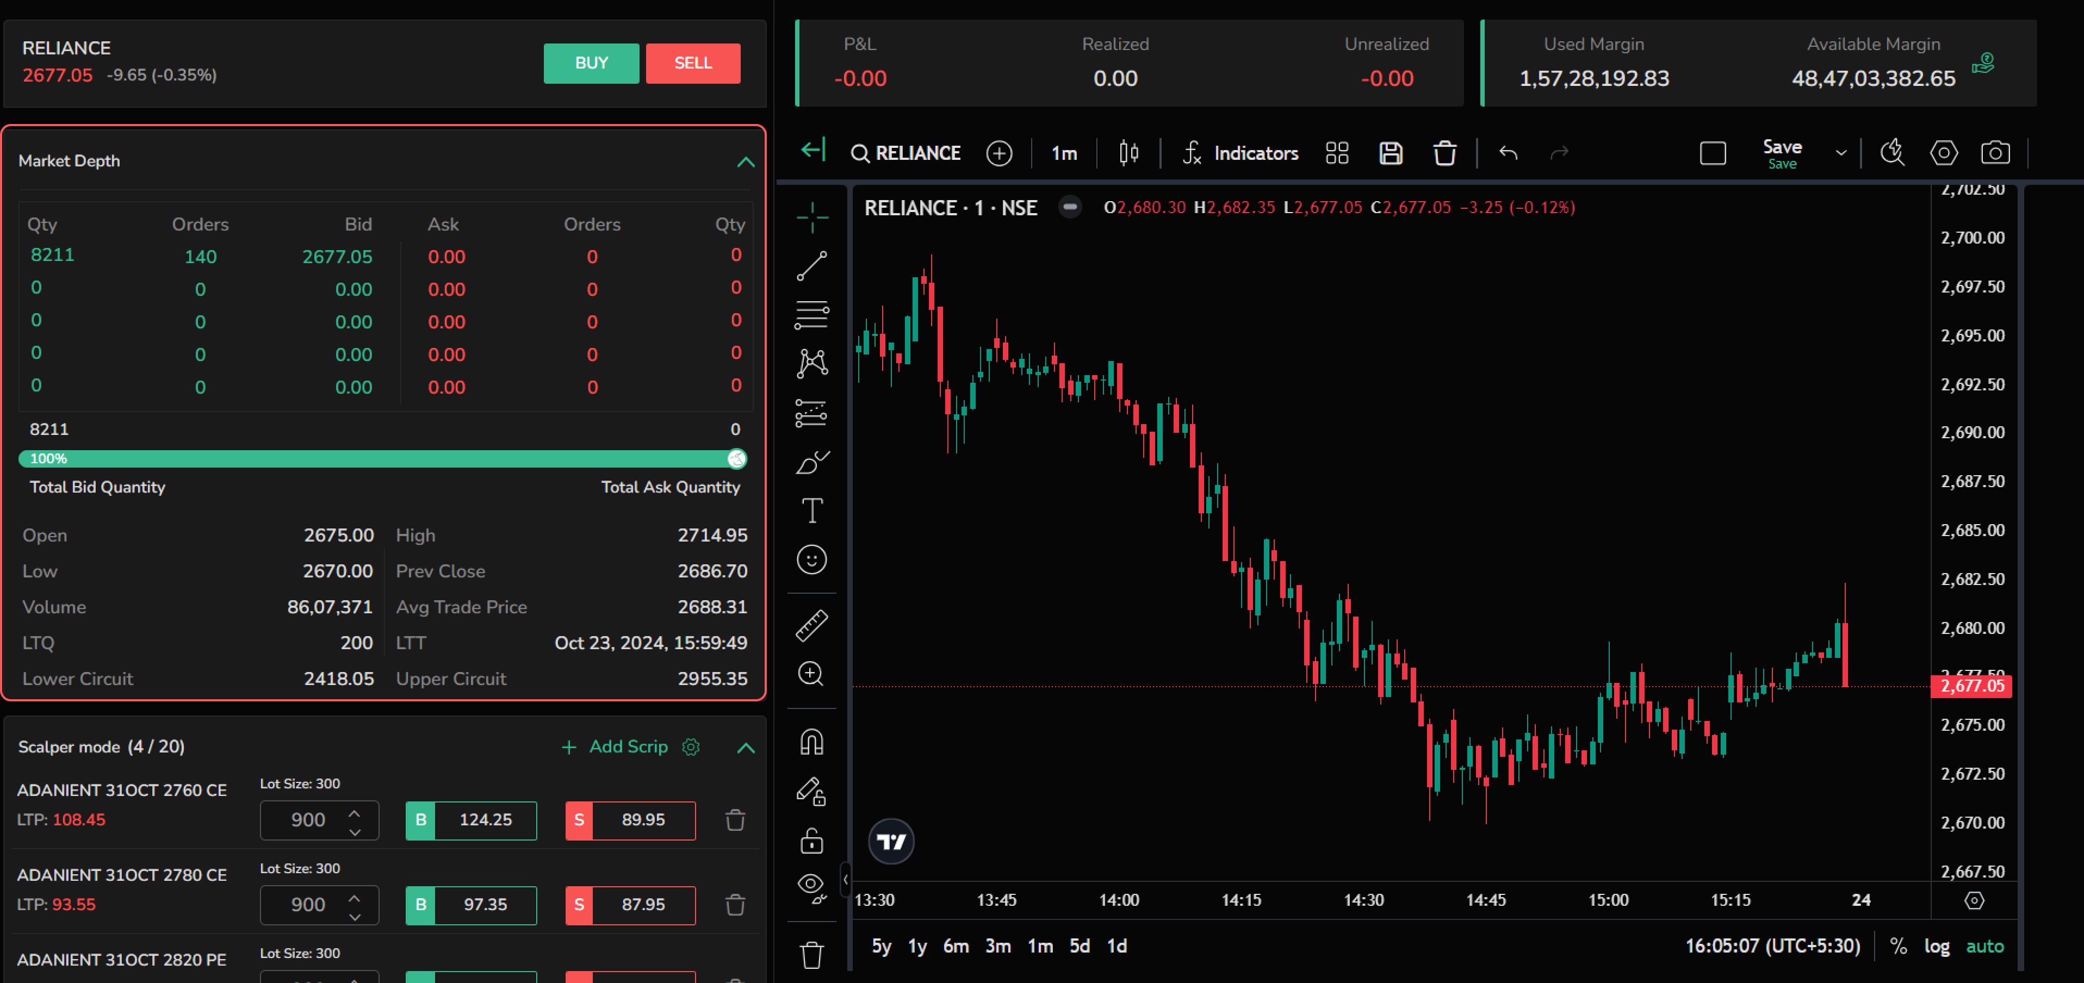Buy ADANIENT 2760 CE at 124.25

pyautogui.click(x=471, y=820)
